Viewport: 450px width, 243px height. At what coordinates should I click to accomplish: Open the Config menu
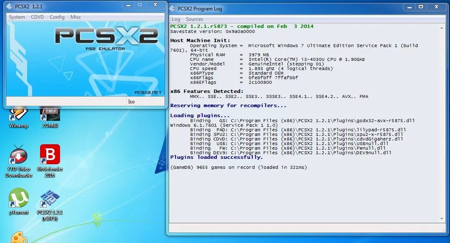click(57, 17)
